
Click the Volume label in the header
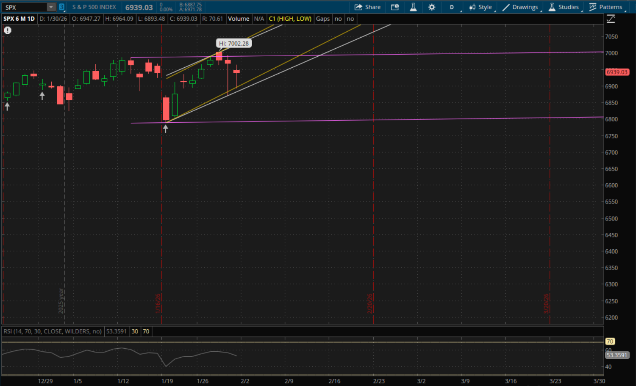click(x=239, y=19)
